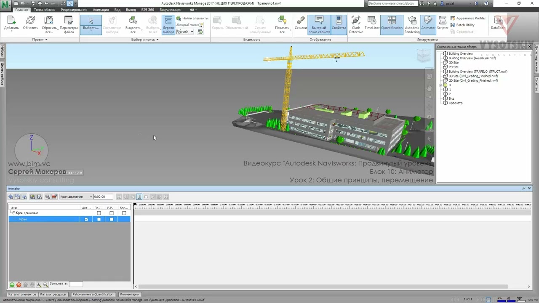Image resolution: width=539 pixels, height=303 pixels.
Task: Open the Кран движение scene dropdown
Action: coord(76,197)
